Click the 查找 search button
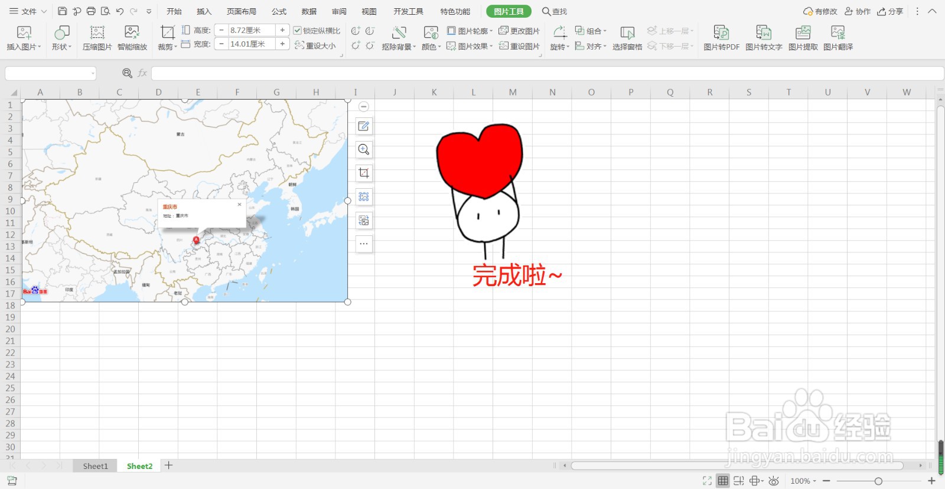This screenshot has height=489, width=945. [x=555, y=11]
